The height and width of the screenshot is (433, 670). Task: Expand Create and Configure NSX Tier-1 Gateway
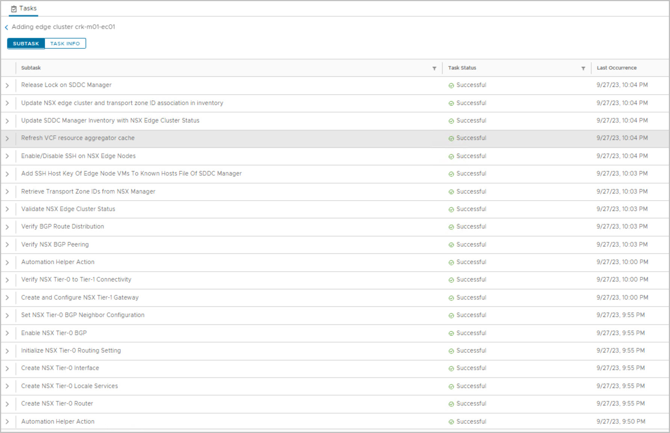[x=7, y=298]
